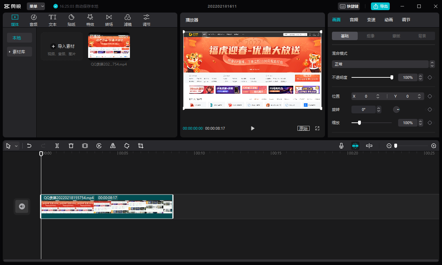Toggle the rotation keyframe diamond
This screenshot has height=265, width=442.
click(x=430, y=109)
